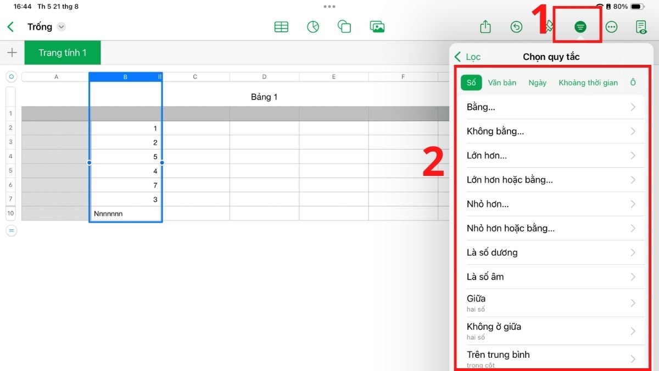
Task: Select column header A
Action: point(56,77)
